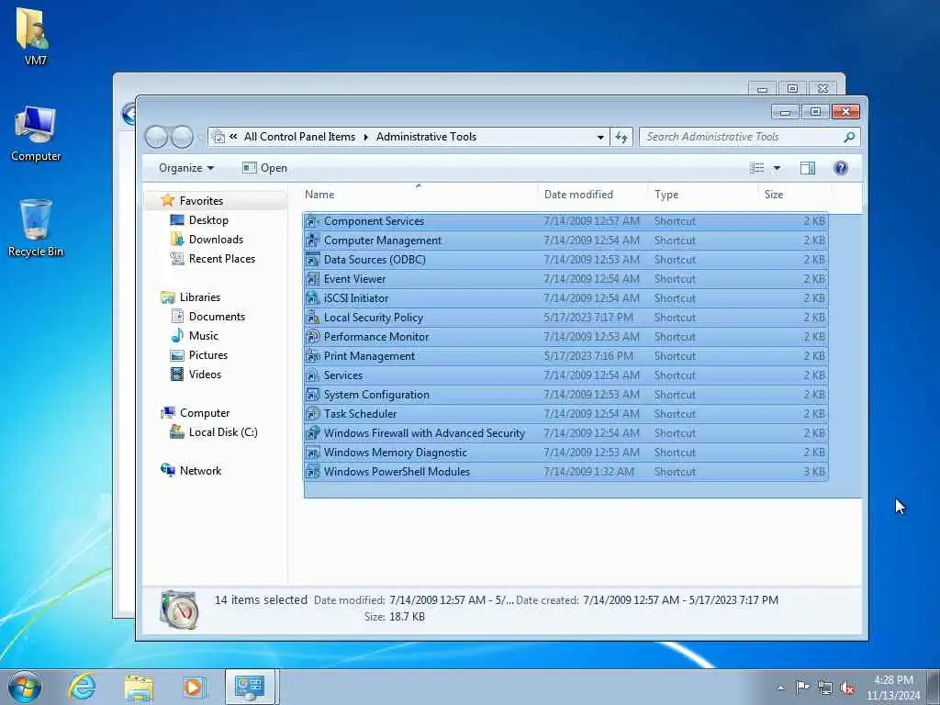Click the network tray icon
Image resolution: width=940 pixels, height=705 pixels.
(825, 688)
